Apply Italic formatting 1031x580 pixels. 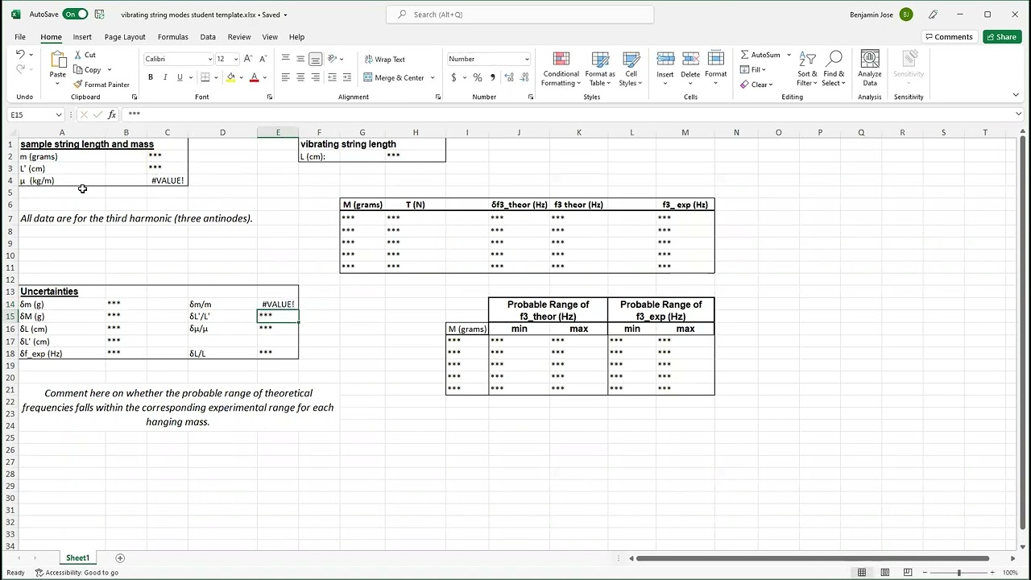(x=165, y=77)
